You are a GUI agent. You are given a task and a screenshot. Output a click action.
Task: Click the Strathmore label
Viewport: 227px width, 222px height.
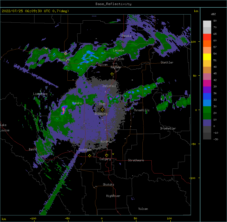pyautogui.click(x=136, y=160)
